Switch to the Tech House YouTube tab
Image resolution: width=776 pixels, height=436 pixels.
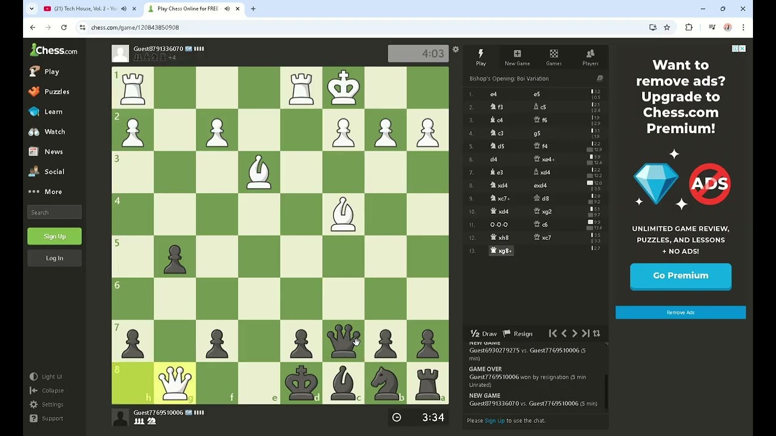84,9
